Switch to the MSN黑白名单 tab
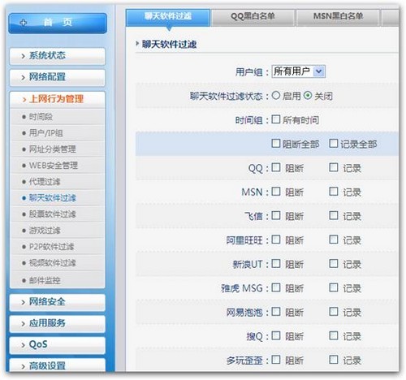Image resolution: width=406 pixels, height=380 pixels. click(x=338, y=17)
